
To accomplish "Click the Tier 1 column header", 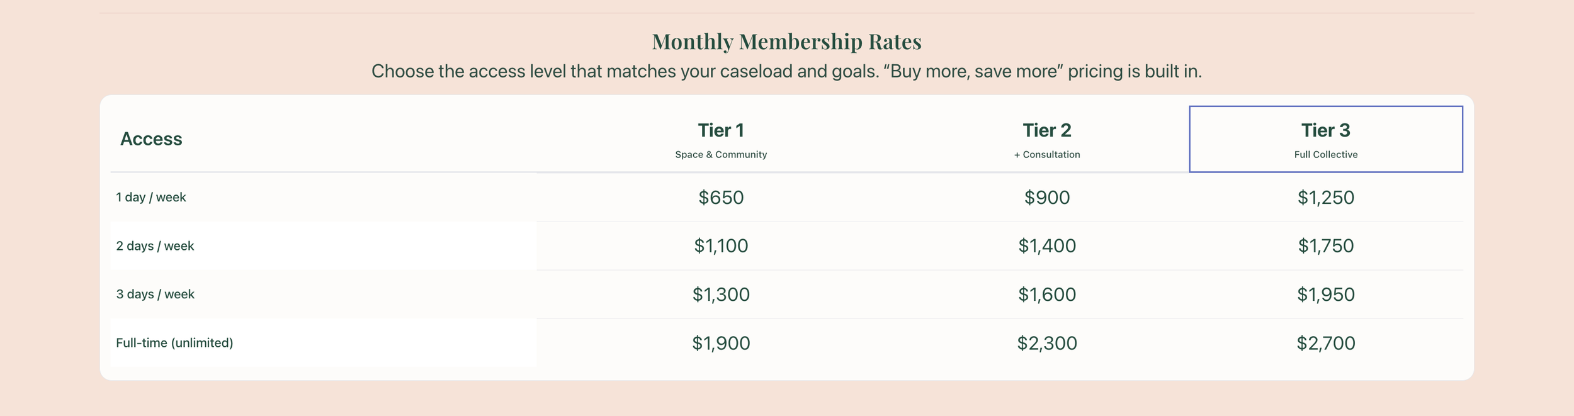I will pyautogui.click(x=721, y=139).
